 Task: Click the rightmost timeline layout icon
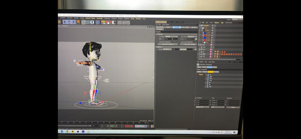(152, 126)
